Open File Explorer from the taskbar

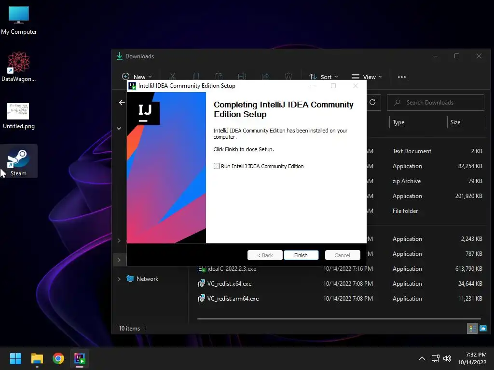[37, 358]
